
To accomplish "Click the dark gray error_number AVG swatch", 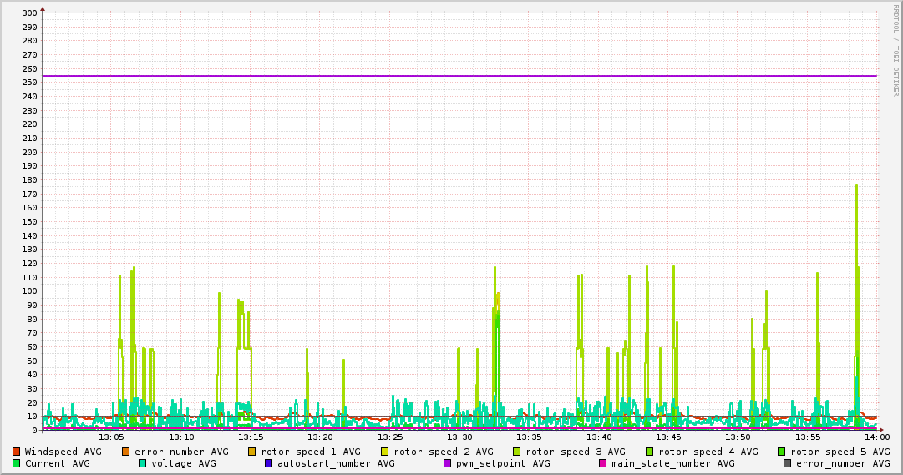I will click(788, 463).
